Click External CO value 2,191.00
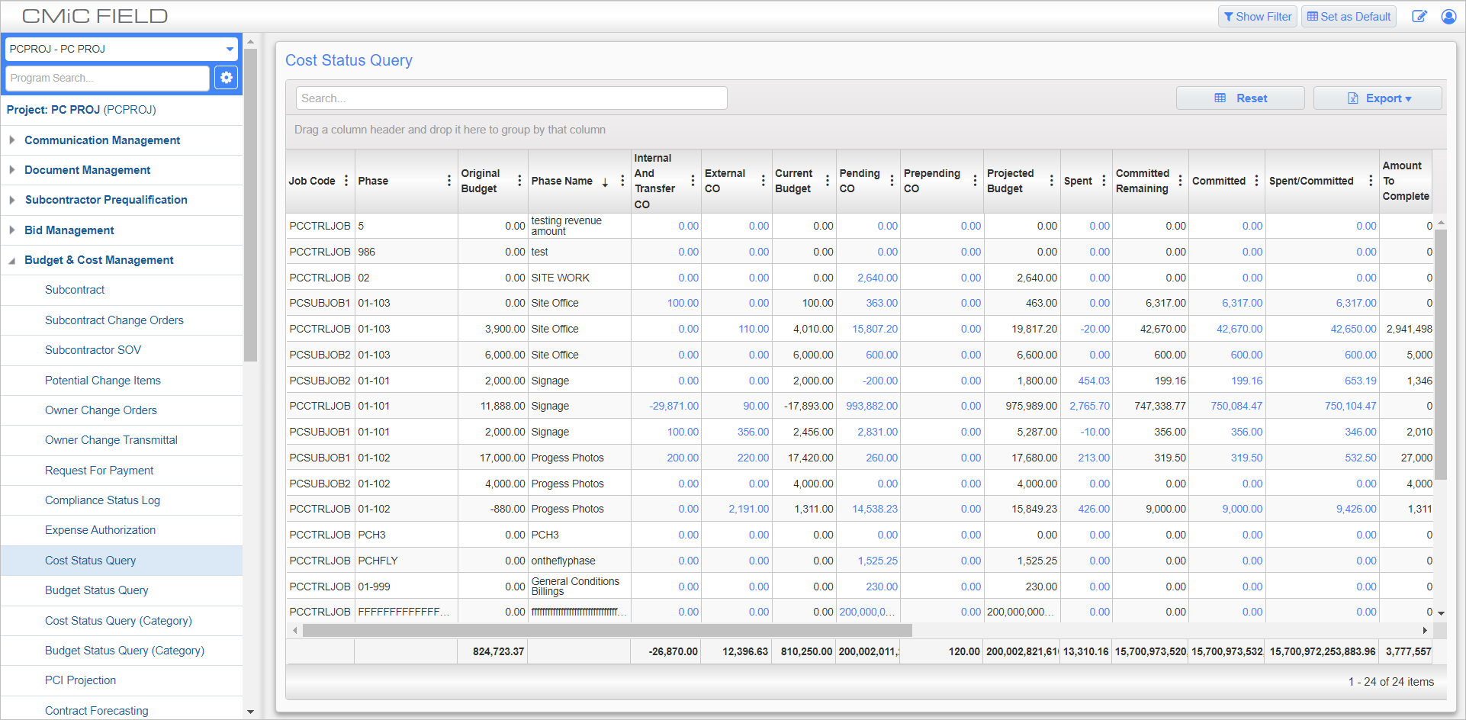Screen dimensions: 1466x720 749,509
